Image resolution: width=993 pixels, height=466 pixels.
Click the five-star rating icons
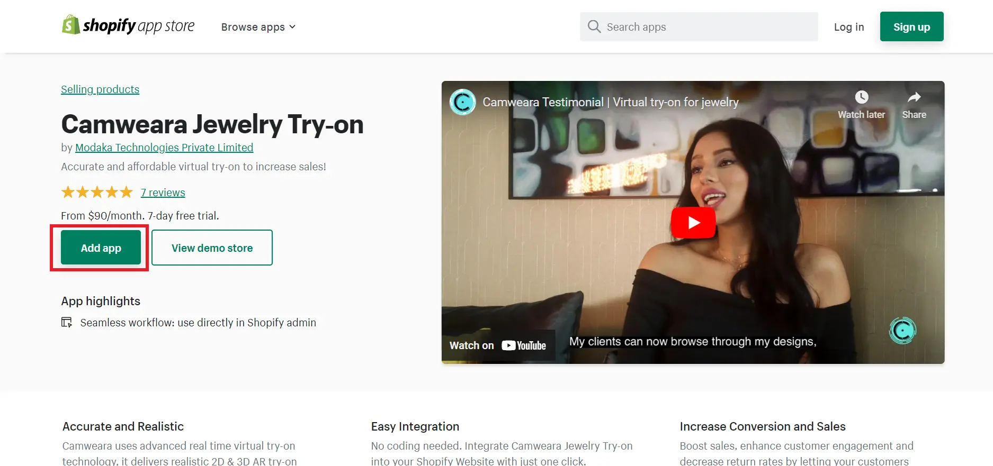click(x=97, y=193)
